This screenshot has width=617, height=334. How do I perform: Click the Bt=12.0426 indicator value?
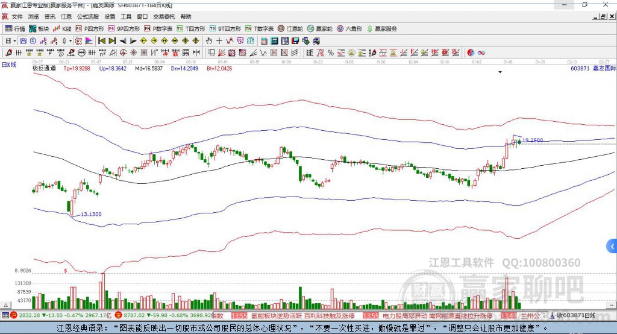click(x=219, y=69)
